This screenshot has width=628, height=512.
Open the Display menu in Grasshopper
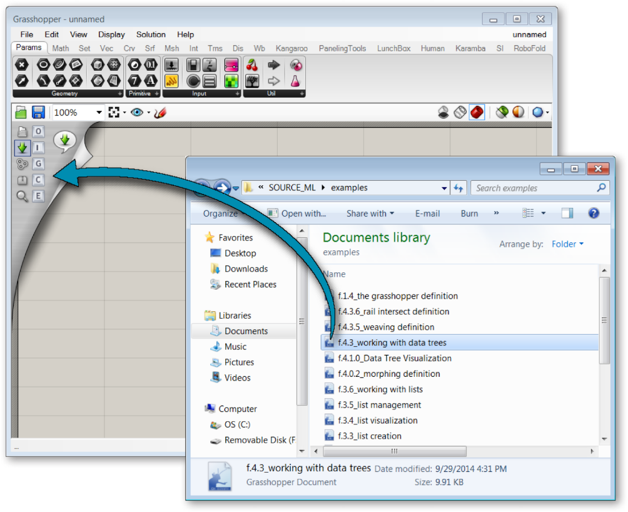[x=111, y=34]
